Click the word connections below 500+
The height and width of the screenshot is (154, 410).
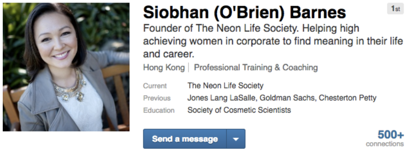click(x=385, y=144)
